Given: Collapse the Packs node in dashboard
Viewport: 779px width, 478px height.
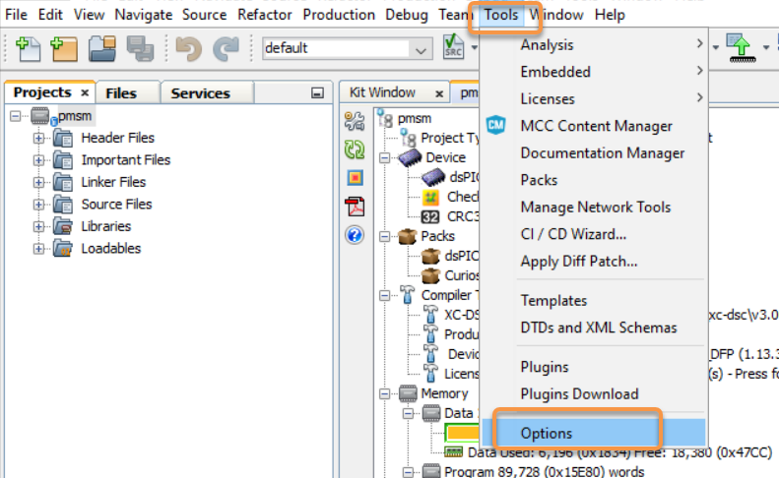Looking at the screenshot, I should tap(384, 236).
